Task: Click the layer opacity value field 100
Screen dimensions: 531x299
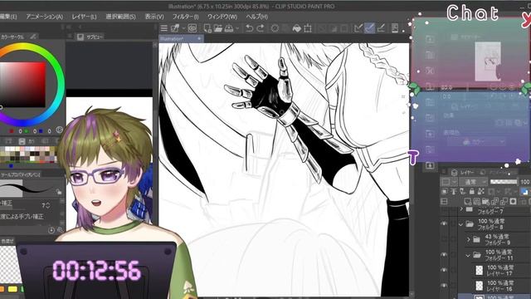Action: [x=525, y=182]
